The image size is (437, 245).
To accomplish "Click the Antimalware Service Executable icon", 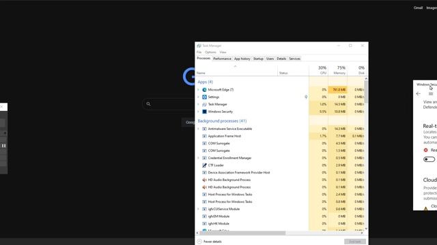I will point(204,129).
